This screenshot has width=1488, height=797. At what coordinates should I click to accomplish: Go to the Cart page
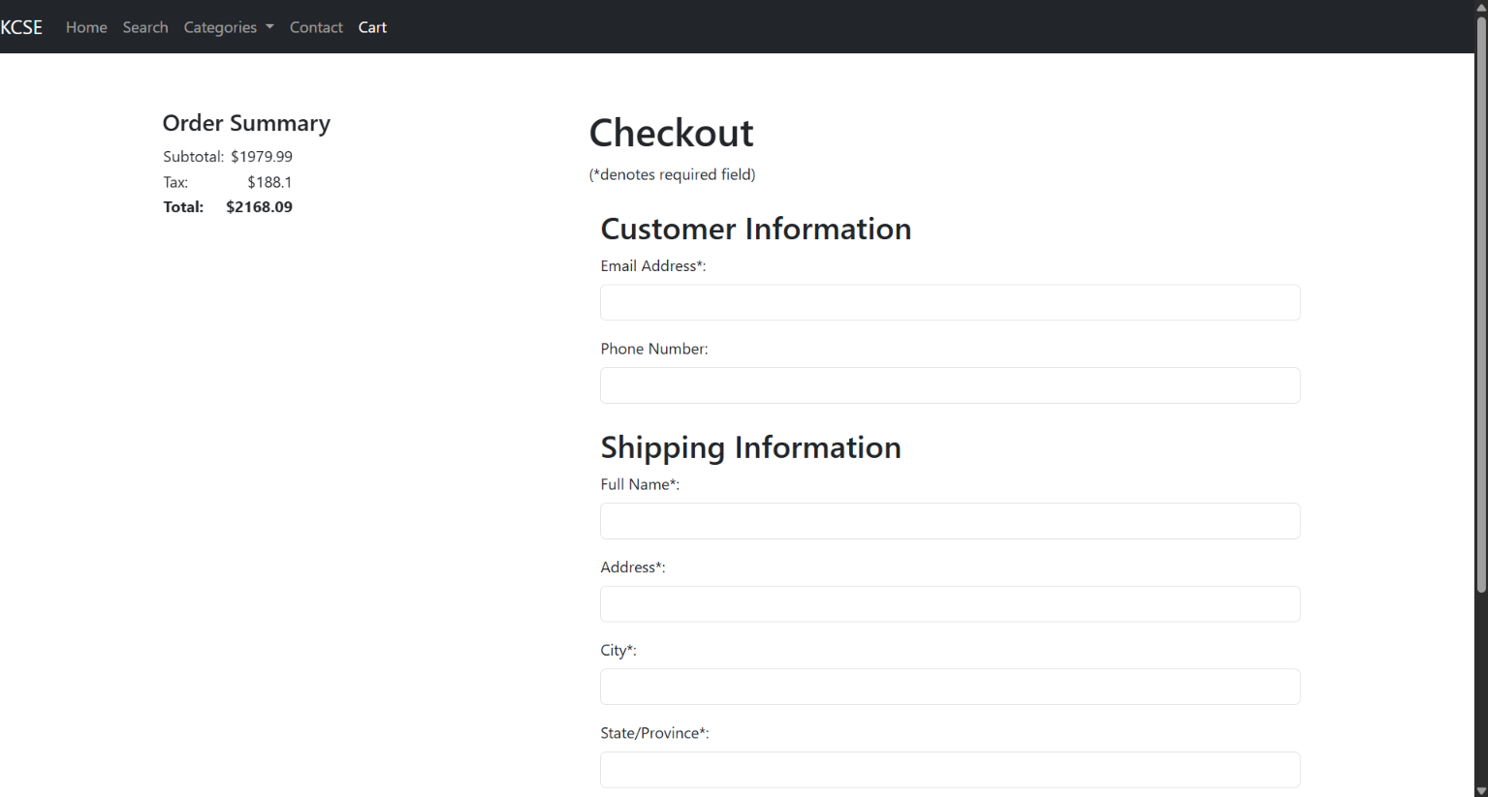(372, 27)
